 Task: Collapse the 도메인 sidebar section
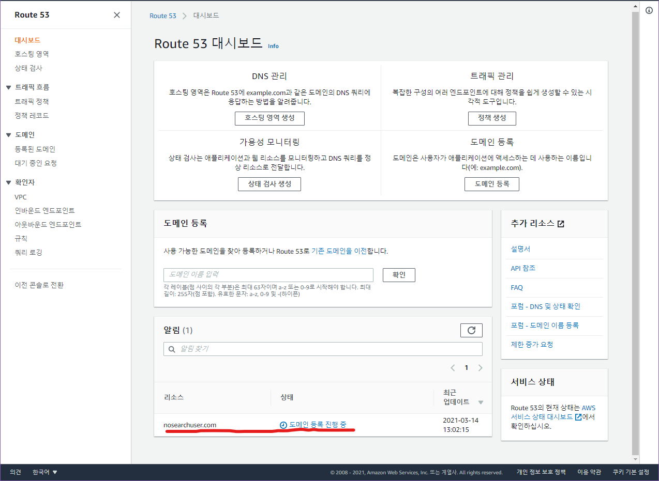(9, 135)
